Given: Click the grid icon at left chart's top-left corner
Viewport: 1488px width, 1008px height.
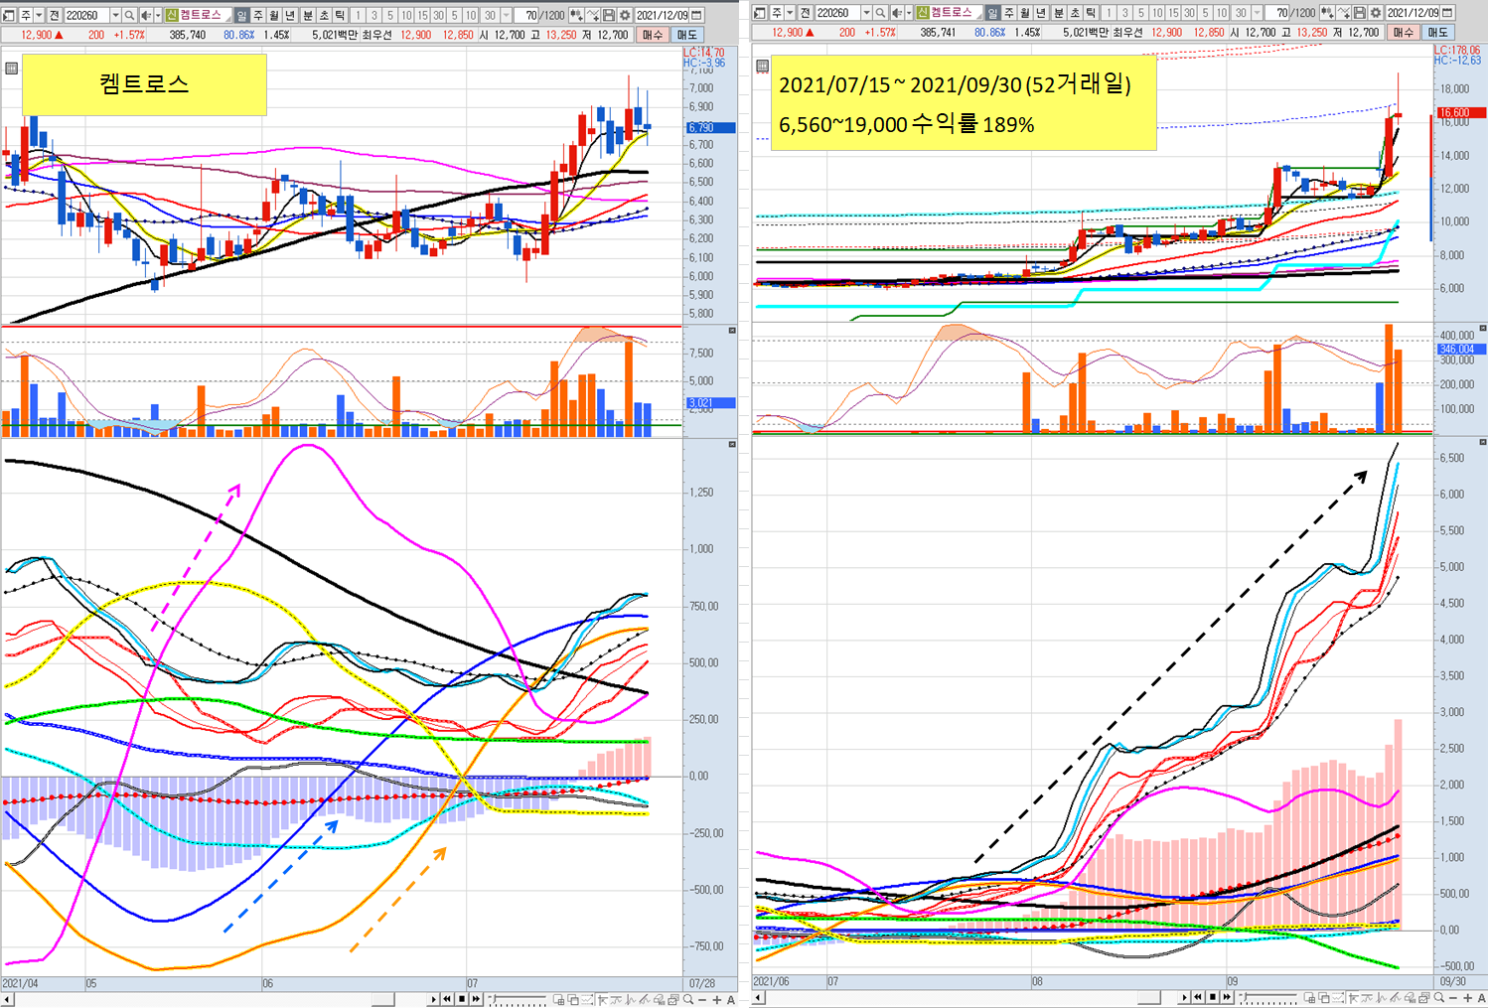Looking at the screenshot, I should (11, 69).
